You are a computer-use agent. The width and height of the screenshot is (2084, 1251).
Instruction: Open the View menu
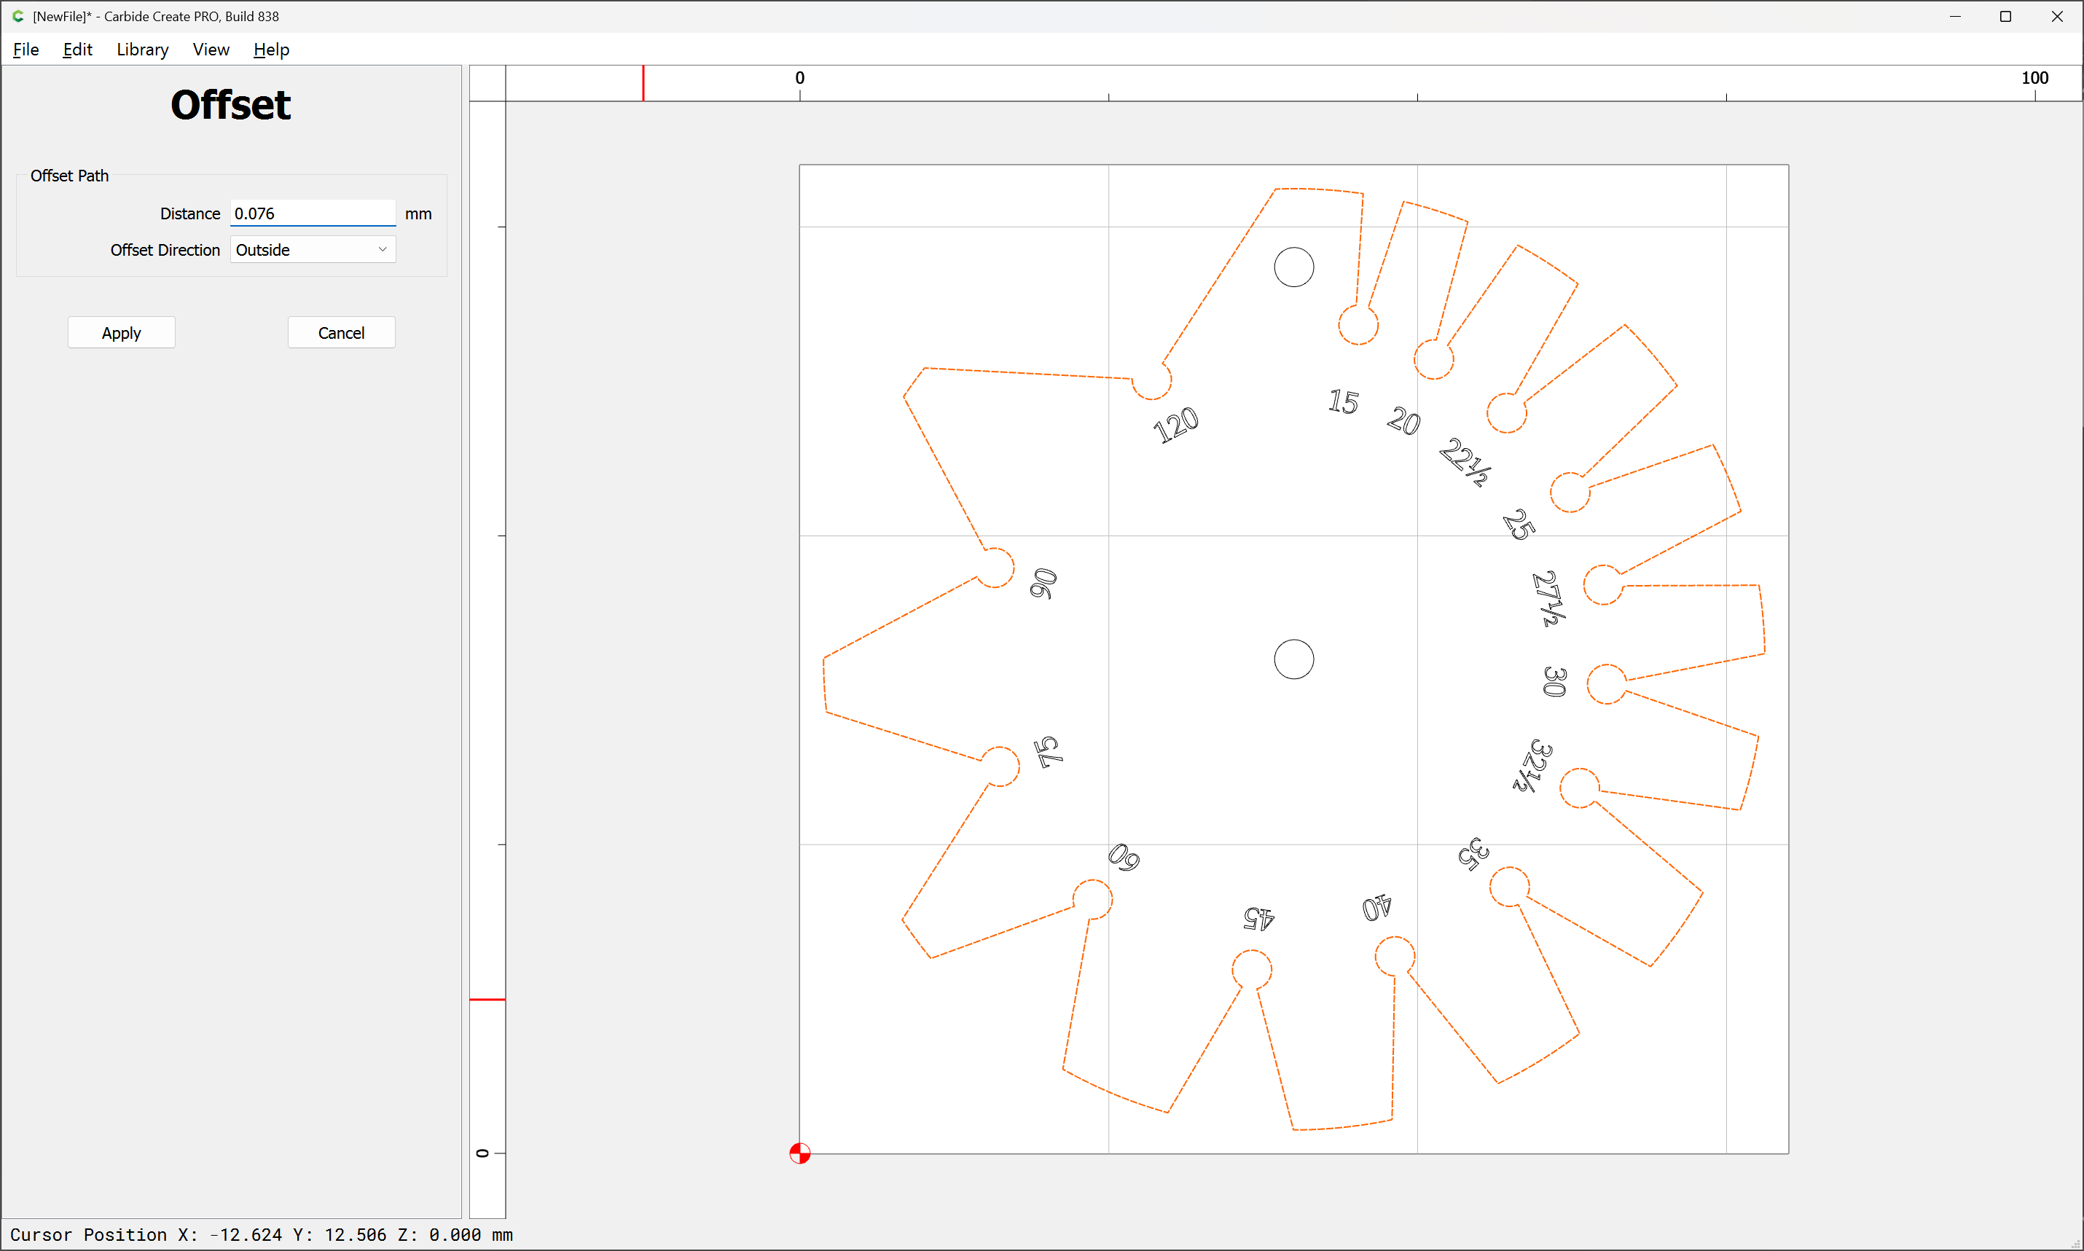pos(211,50)
